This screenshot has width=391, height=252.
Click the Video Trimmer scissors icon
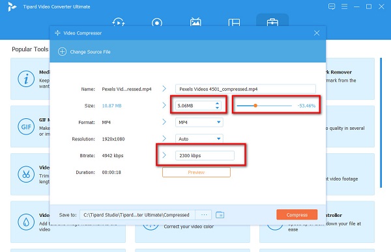[x=26, y=174]
